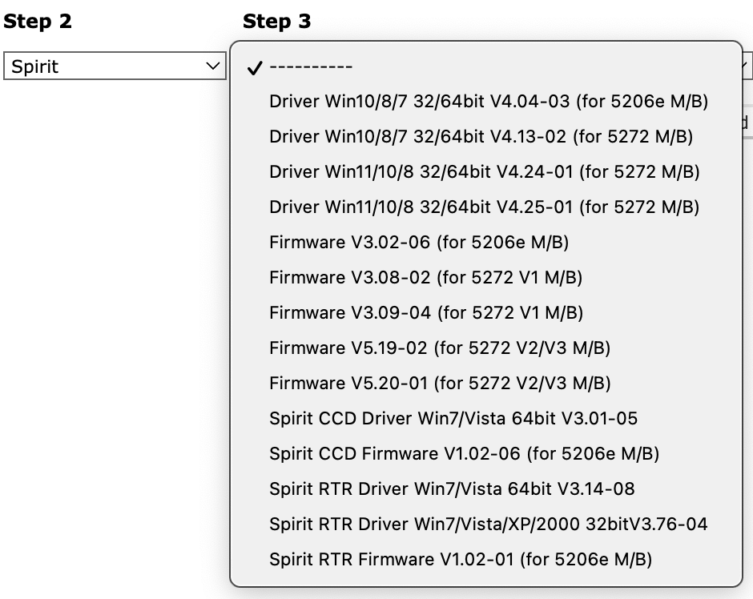Click the checkmark next to the placeholder option

(x=254, y=67)
